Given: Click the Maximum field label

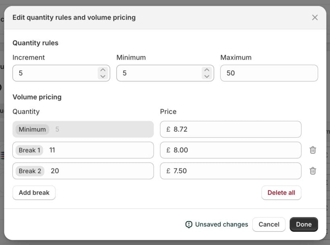Looking at the screenshot, I should click(236, 58).
